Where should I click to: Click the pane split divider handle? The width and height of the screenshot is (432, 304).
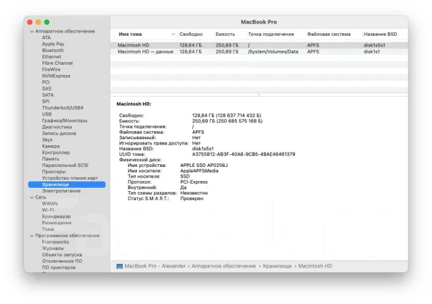coord(259,95)
